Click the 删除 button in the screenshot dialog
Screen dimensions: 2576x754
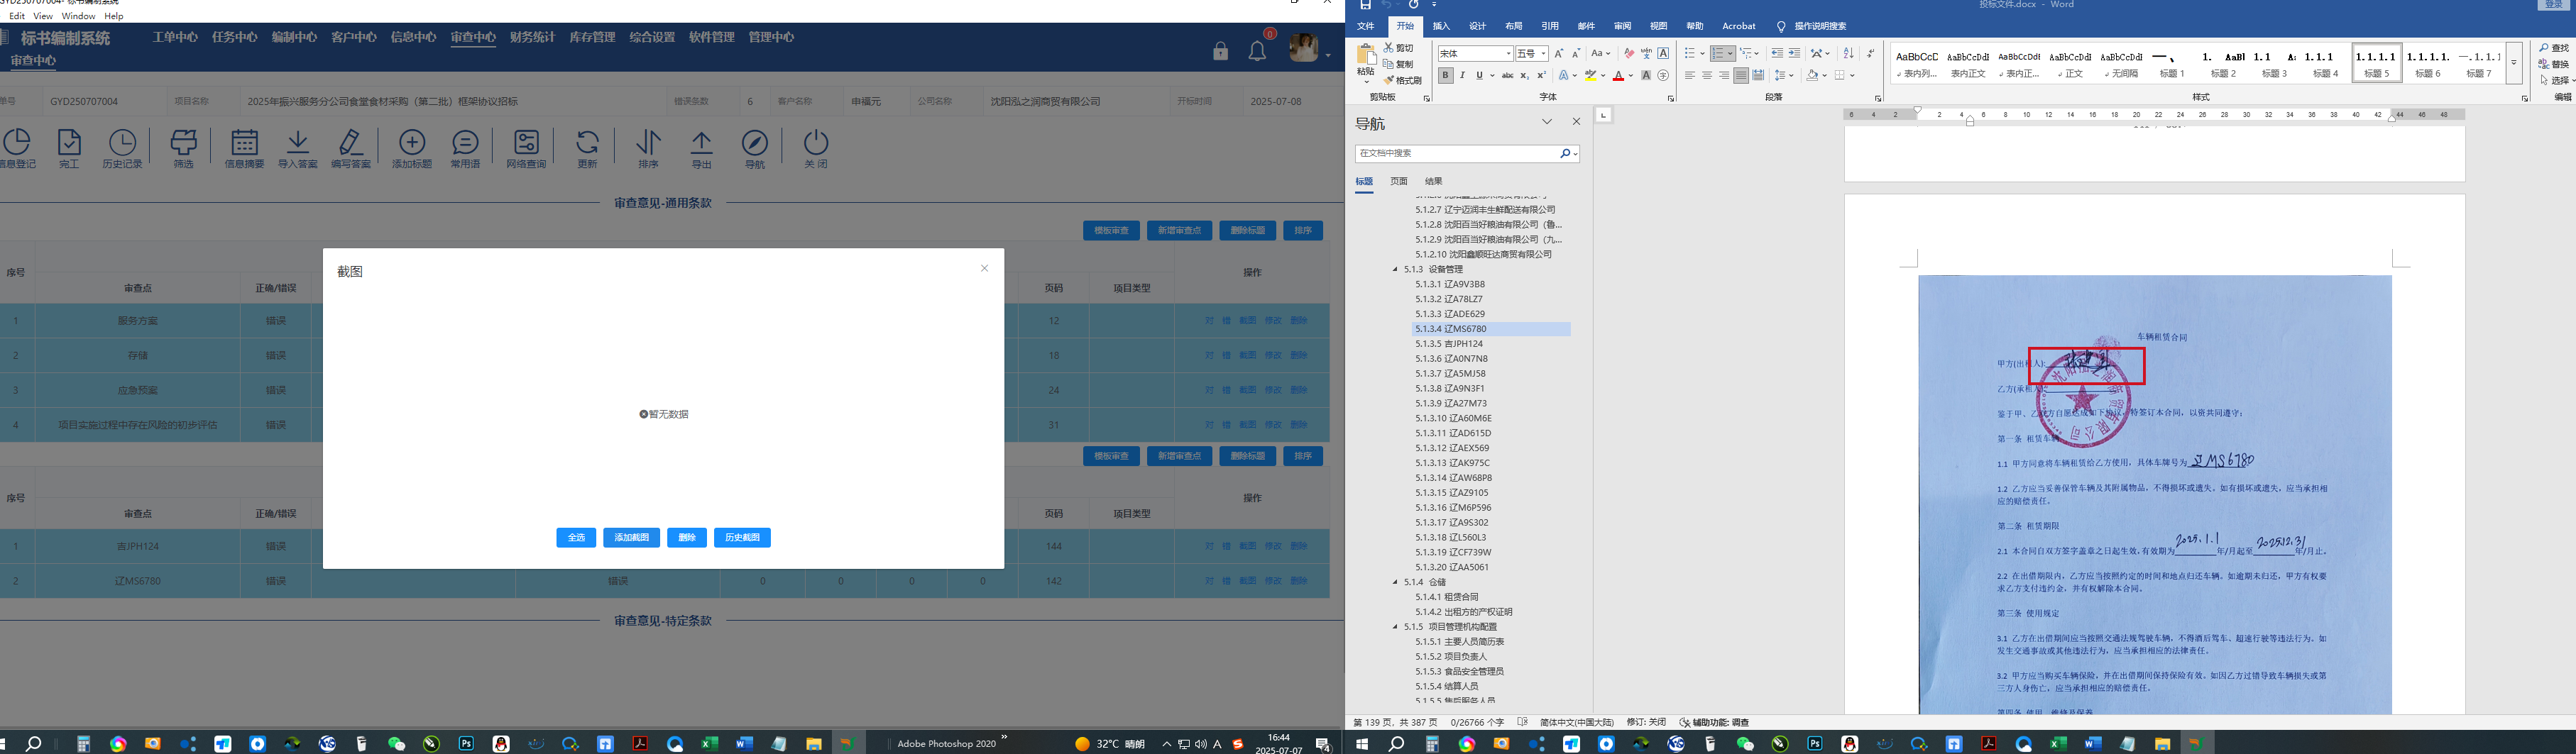(x=687, y=537)
